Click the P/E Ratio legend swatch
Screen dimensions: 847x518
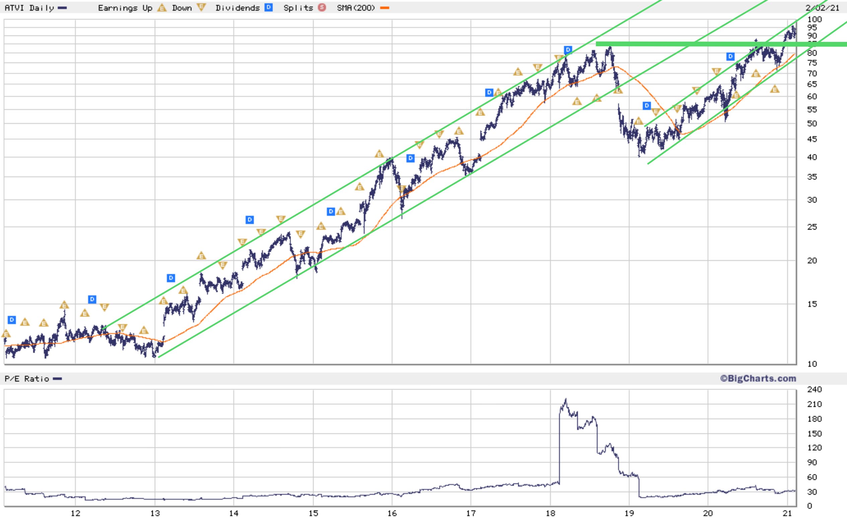pos(57,379)
